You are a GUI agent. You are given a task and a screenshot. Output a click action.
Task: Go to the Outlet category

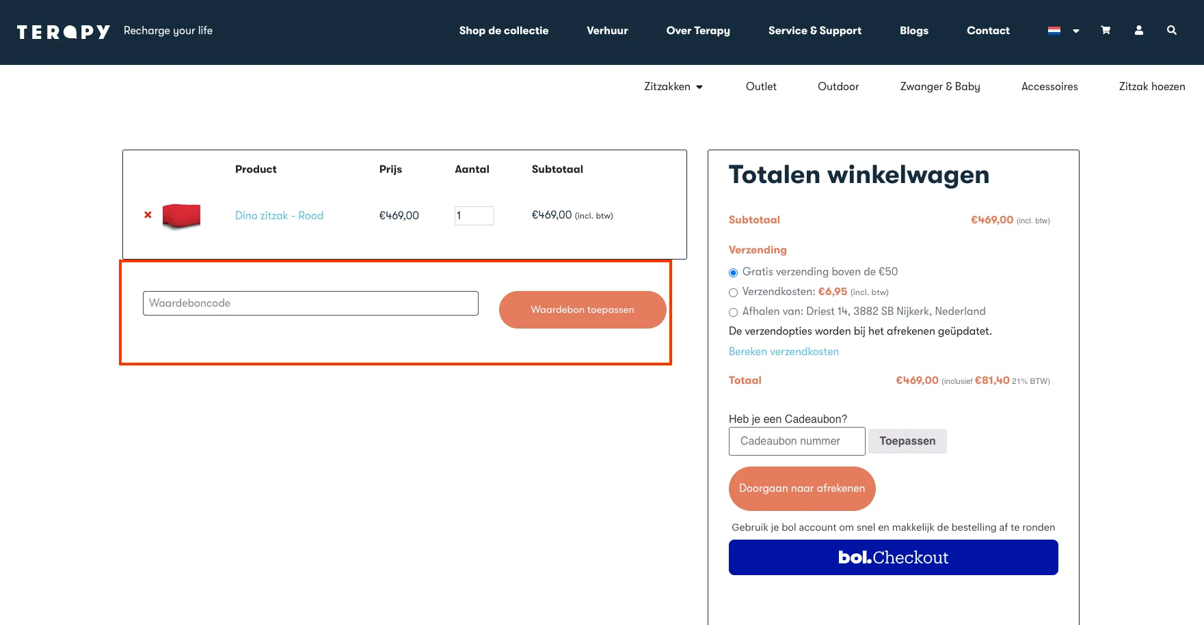click(761, 87)
